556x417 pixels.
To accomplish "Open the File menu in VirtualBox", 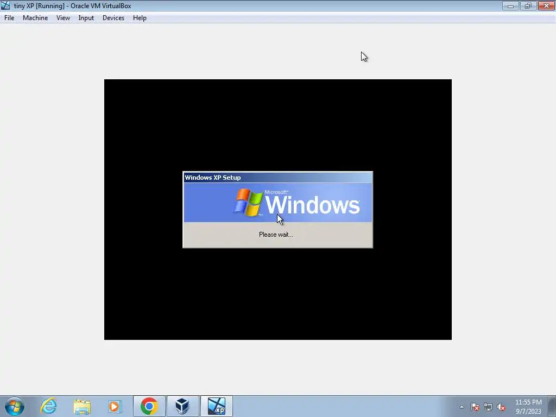I will [9, 18].
